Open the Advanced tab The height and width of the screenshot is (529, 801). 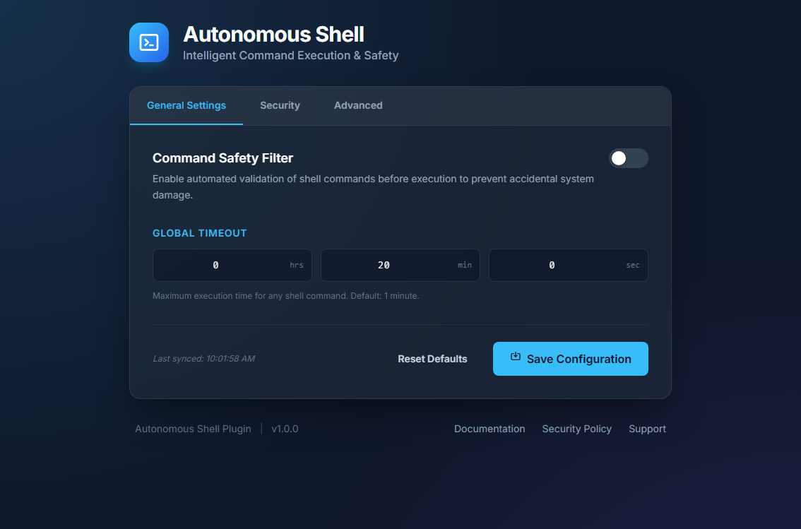click(x=358, y=105)
